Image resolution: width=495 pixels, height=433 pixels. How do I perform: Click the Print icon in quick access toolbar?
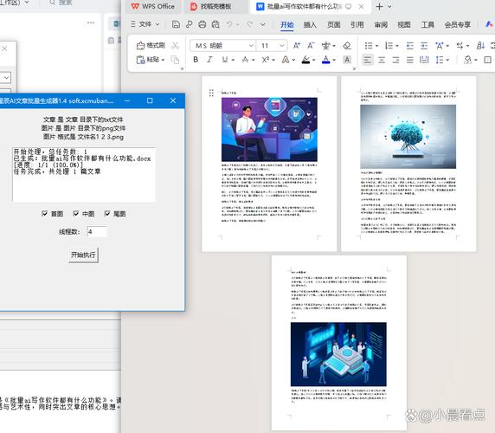(202, 24)
